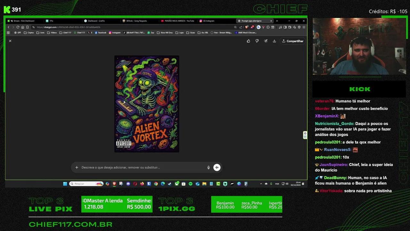The height and width of the screenshot is (231, 410).
Task: Open Google Chrome from taskbar
Action: coord(156,184)
